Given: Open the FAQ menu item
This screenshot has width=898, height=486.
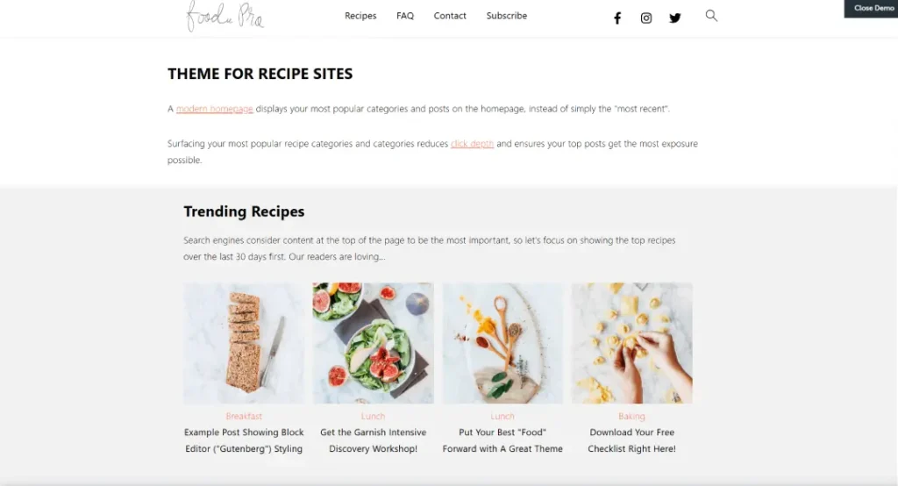Looking at the screenshot, I should (x=405, y=16).
